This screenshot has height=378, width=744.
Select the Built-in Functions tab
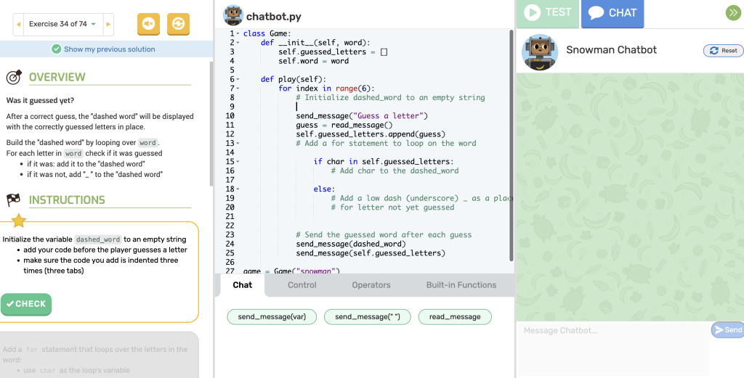(461, 285)
